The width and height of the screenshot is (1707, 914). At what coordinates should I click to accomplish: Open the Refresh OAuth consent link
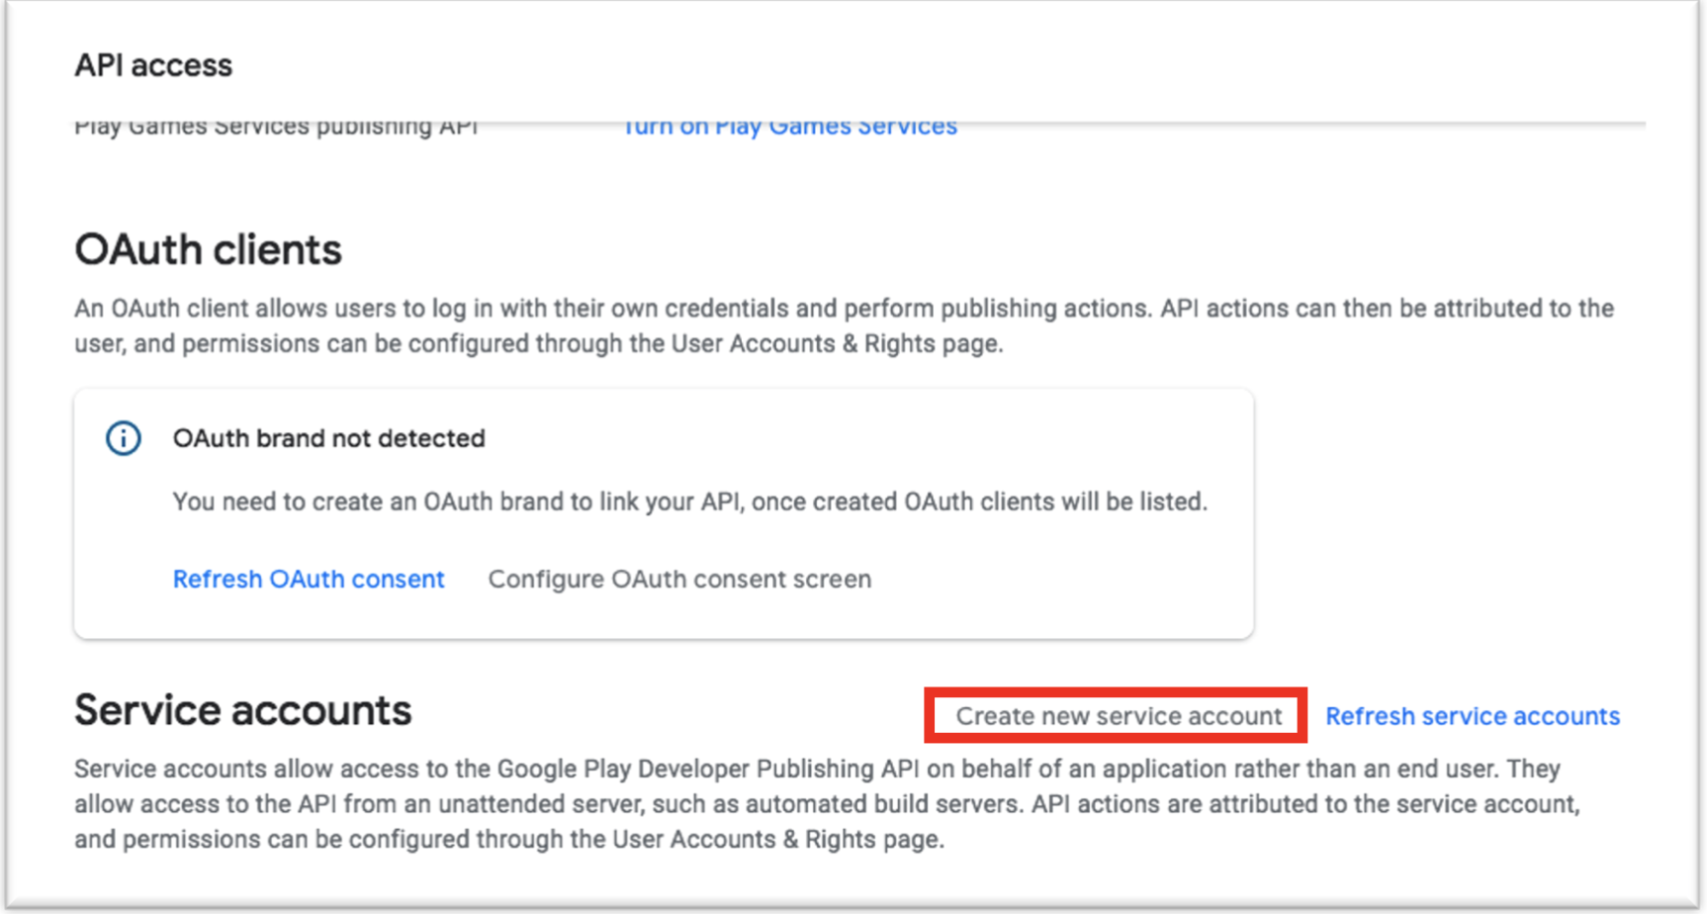coord(309,579)
